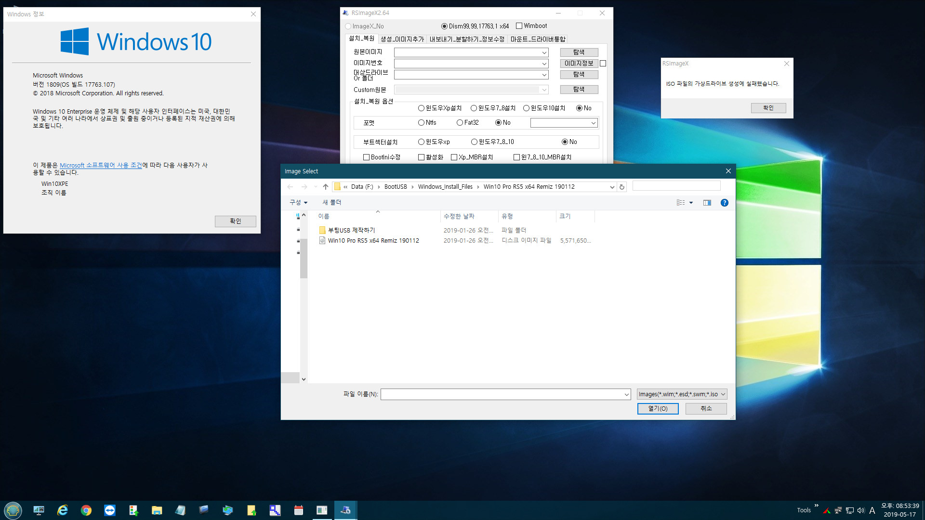
Task: Toggle the preview pane icon
Action: pyautogui.click(x=707, y=203)
